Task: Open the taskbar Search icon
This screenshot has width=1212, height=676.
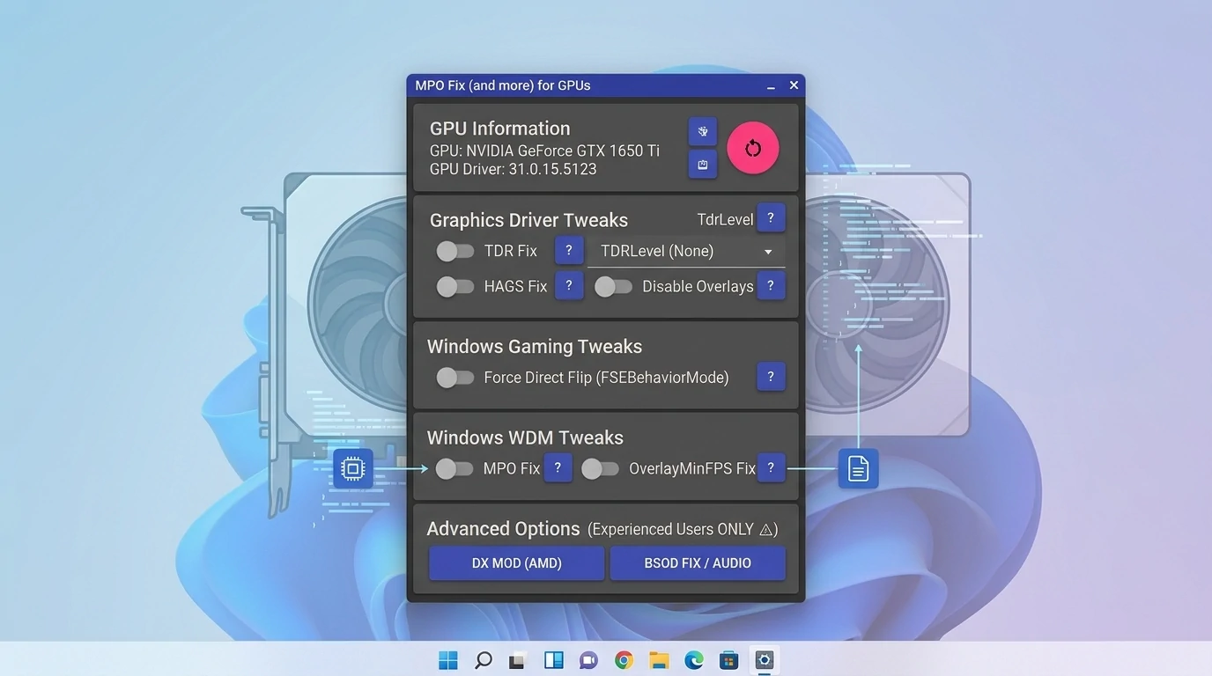Action: point(484,660)
